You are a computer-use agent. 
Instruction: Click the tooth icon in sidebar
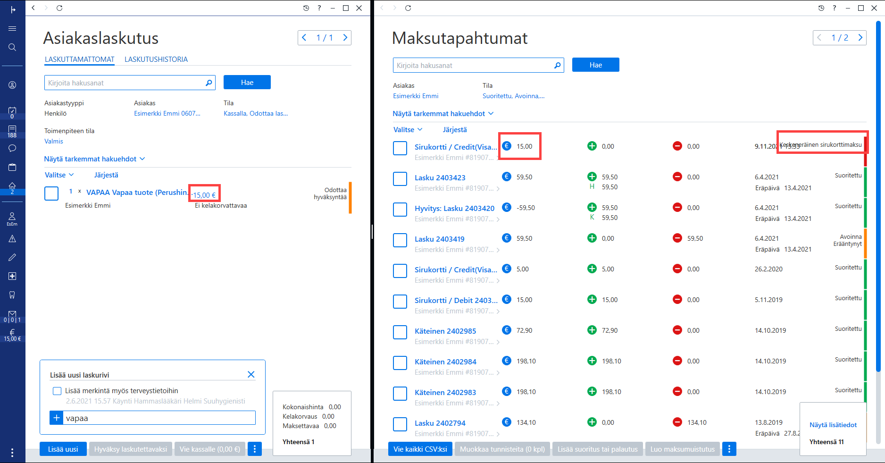tap(12, 295)
